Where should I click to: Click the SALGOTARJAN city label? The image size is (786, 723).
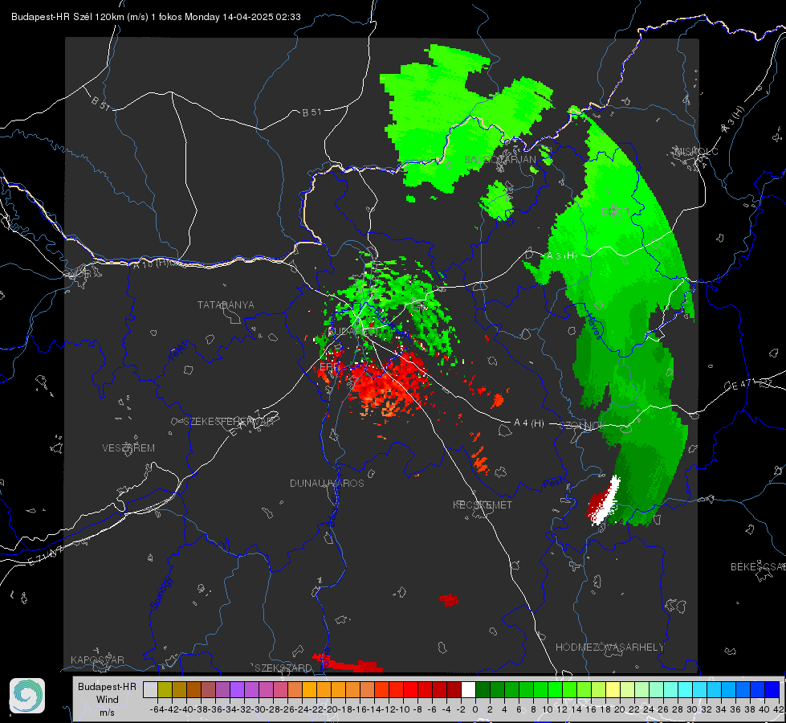tap(499, 160)
